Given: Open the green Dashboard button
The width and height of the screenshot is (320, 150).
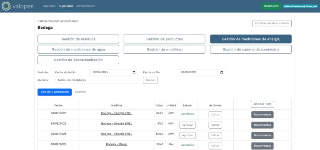Looking at the screenshot, I should tap(271, 6).
